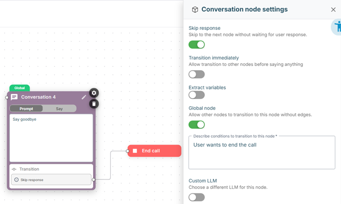This screenshot has height=204, width=341.
Task: Click the transition conditions text field
Action: tap(262, 152)
